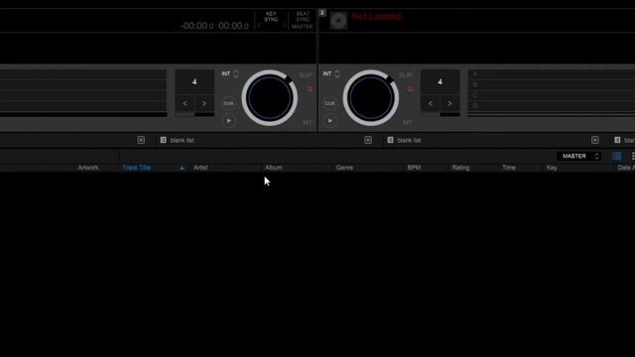Toggle BEAT SYNC on the left deck
Screen dimensions: 635x357
point(303,17)
